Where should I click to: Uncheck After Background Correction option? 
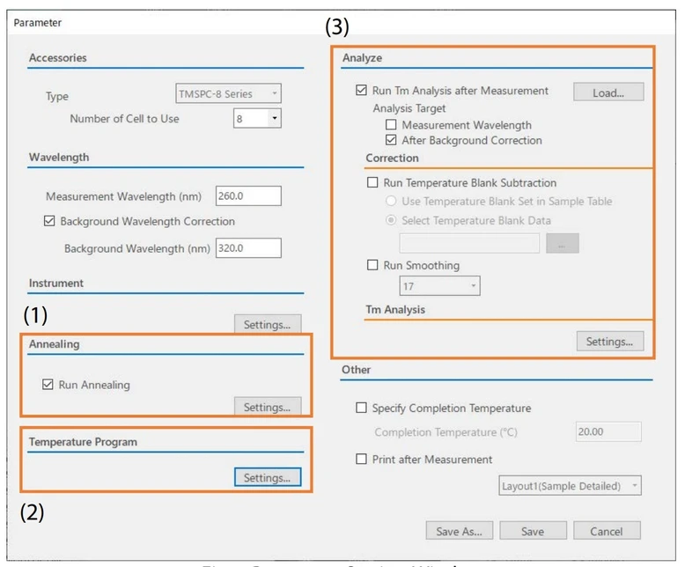[x=392, y=140]
